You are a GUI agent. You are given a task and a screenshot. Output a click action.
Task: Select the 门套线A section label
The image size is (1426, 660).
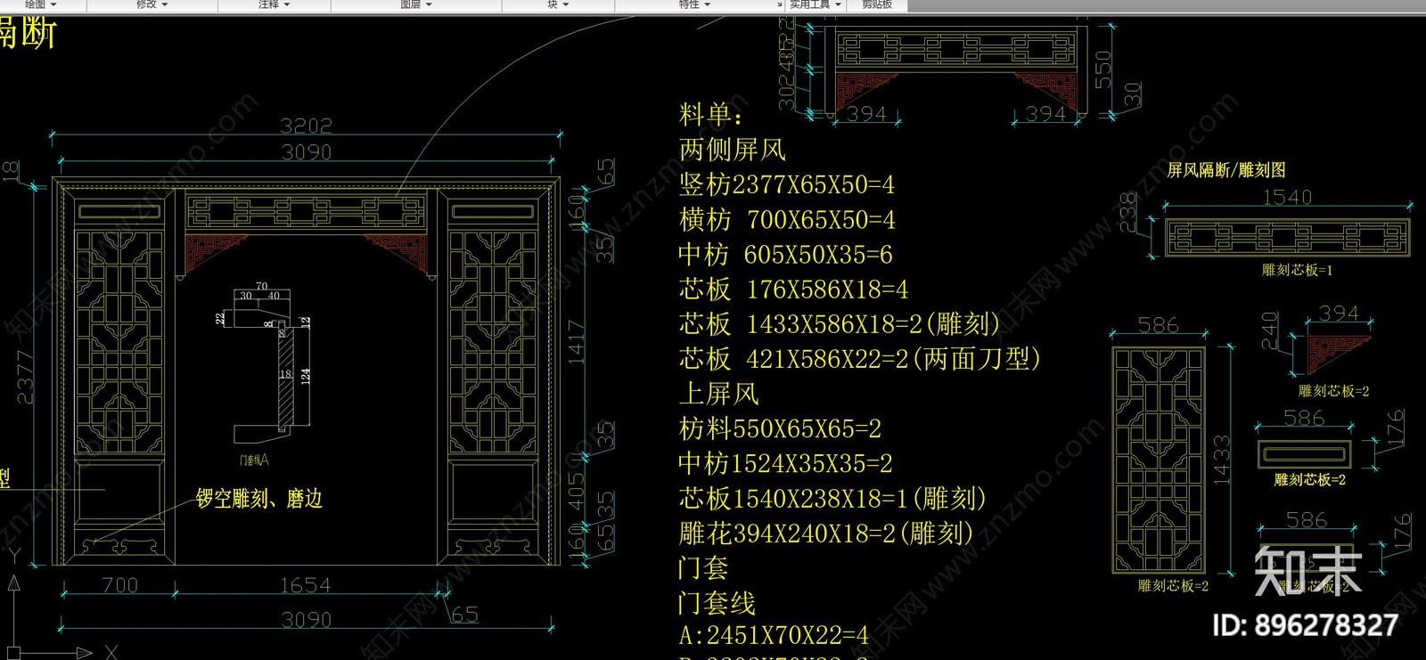point(254,460)
